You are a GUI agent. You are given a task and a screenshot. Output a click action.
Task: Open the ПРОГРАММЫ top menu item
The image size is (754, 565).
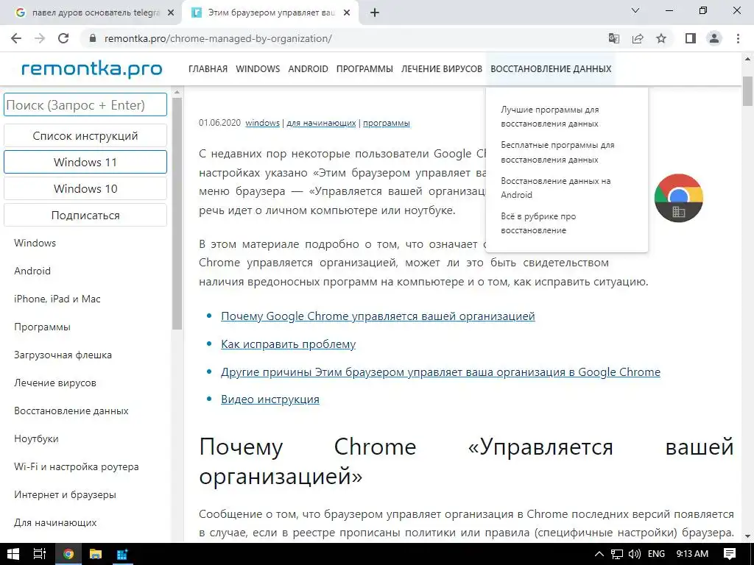[x=364, y=68]
